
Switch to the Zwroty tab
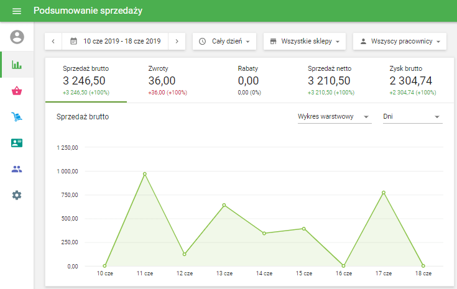(x=168, y=80)
